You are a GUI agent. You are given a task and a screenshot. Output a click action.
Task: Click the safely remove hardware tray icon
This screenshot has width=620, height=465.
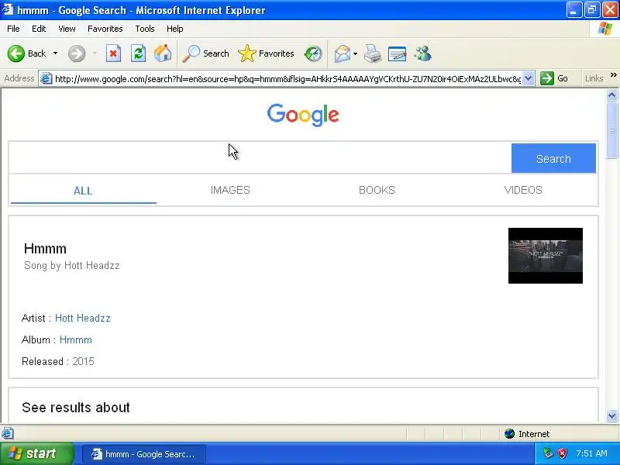pos(548,453)
